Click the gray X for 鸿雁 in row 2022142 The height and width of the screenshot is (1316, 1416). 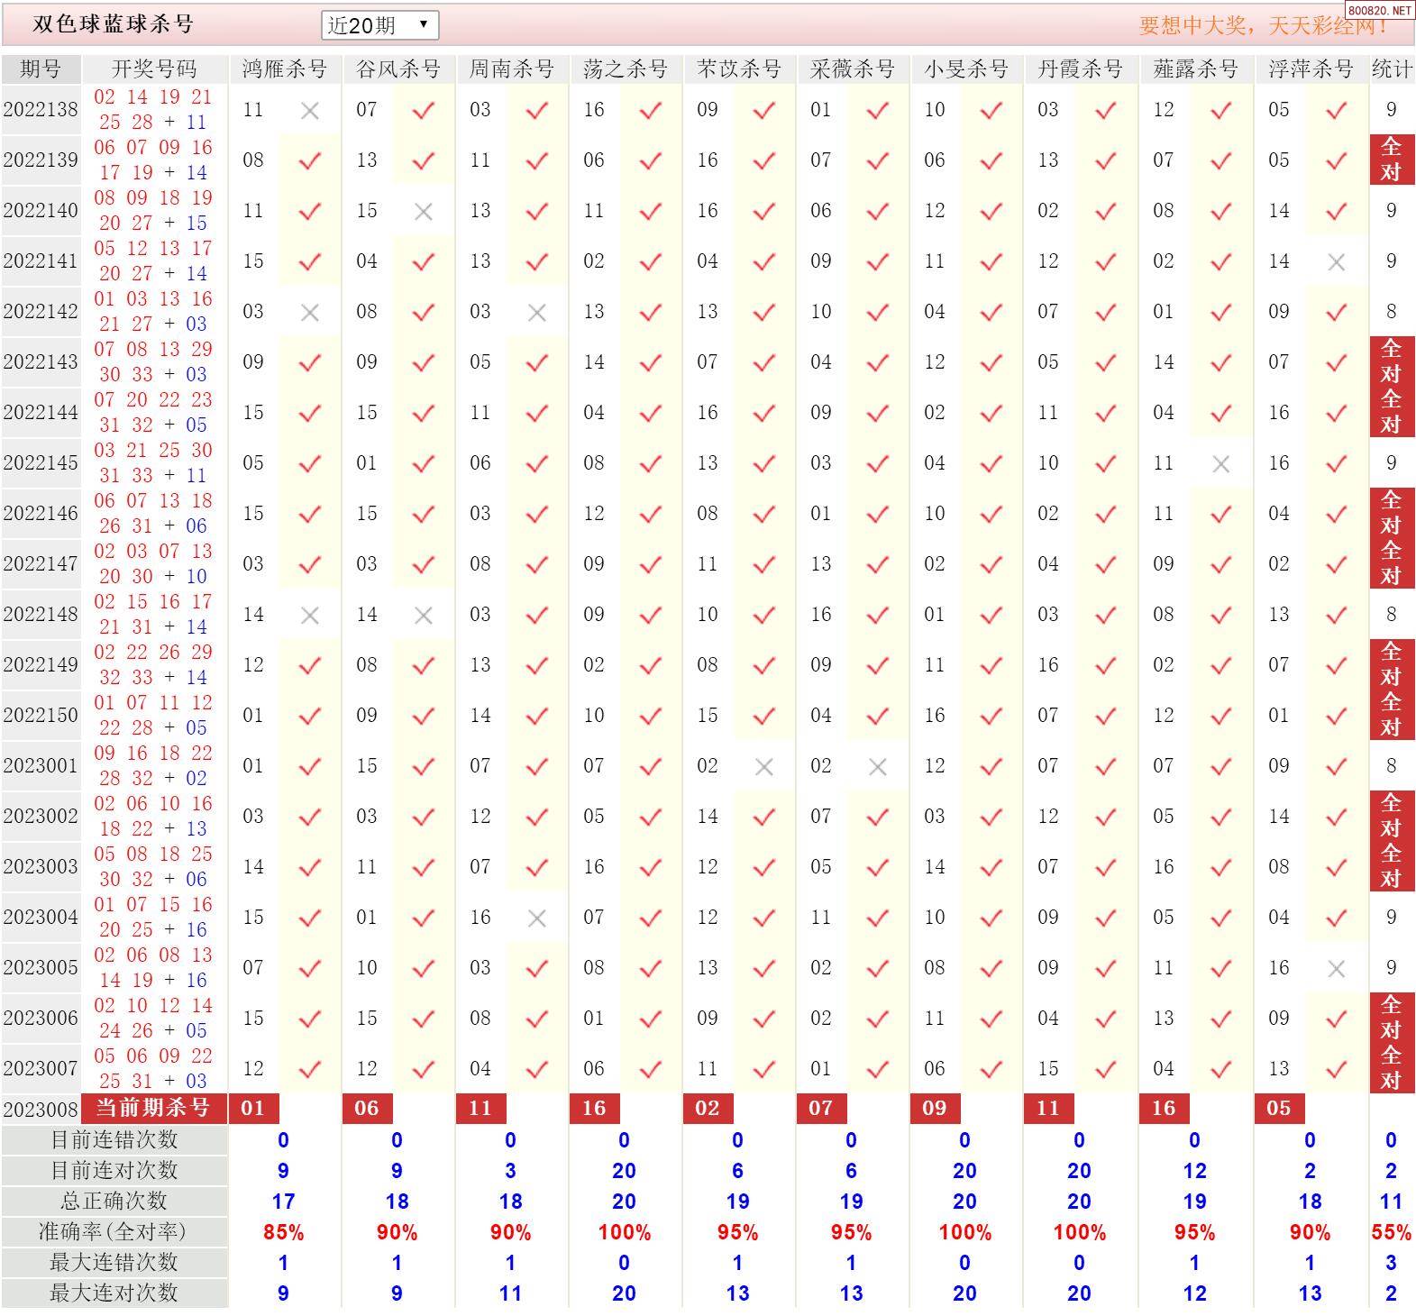[310, 313]
